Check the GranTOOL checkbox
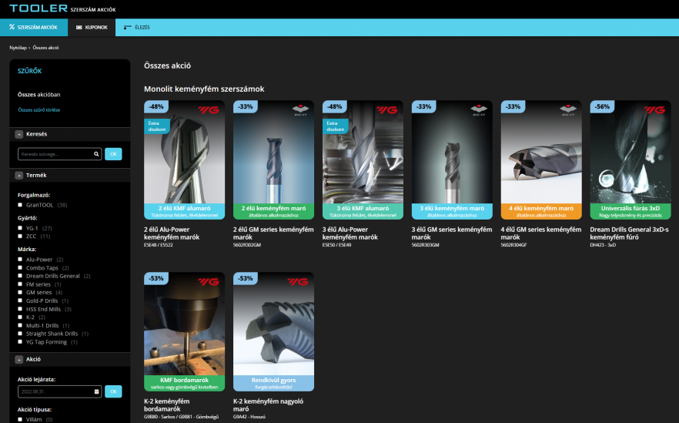 point(20,205)
